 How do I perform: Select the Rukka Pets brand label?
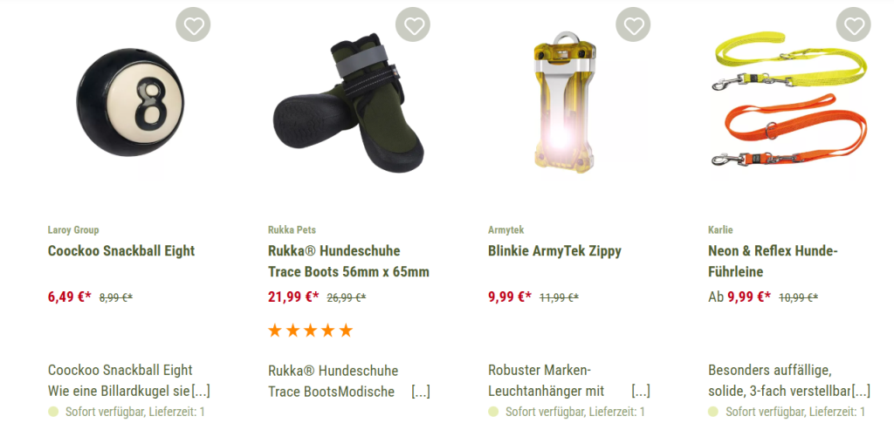pos(292,230)
